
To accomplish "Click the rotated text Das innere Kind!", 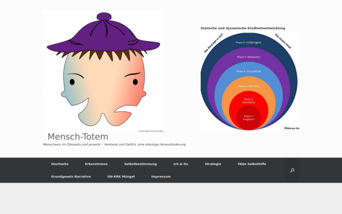I will click(x=283, y=41).
